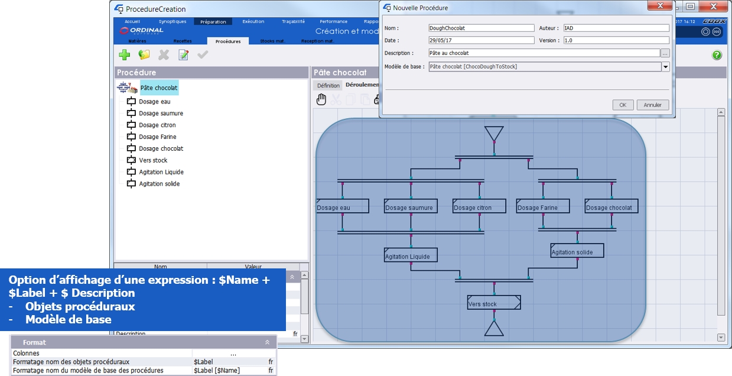The image size is (732, 376).
Task: Click the single-circle icon in the header
Action: [x=705, y=32]
